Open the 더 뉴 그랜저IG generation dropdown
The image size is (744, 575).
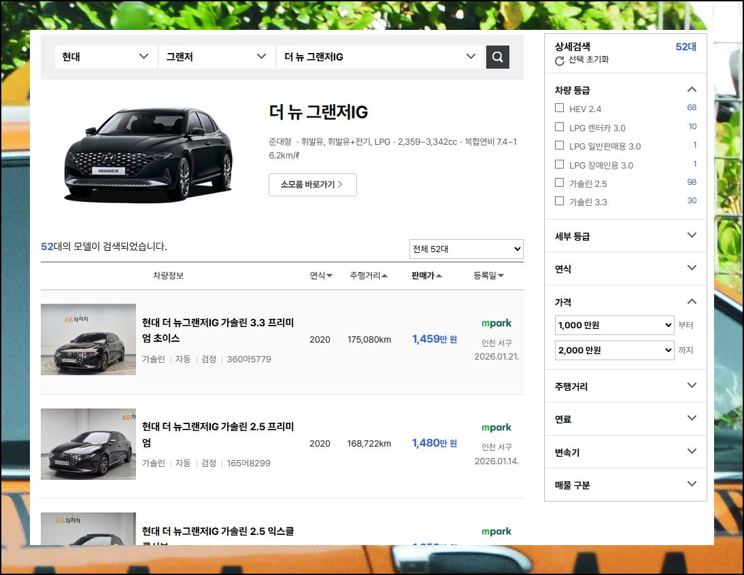tap(380, 57)
